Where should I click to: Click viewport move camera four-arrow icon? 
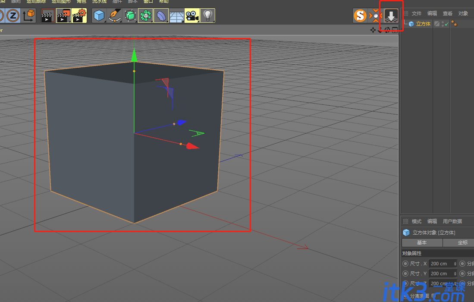[x=373, y=30]
